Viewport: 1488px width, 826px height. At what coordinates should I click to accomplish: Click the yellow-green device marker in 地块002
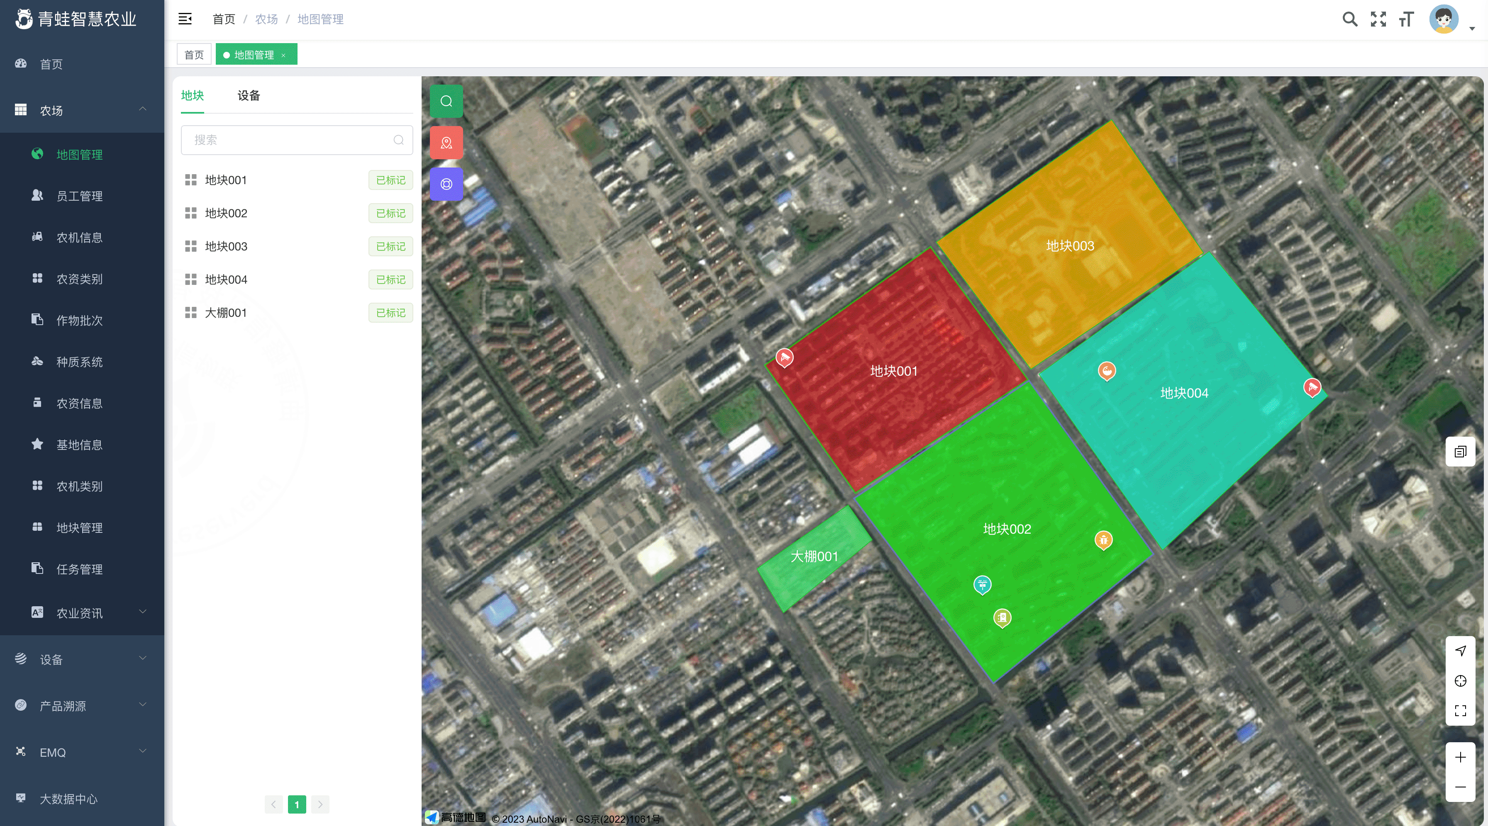coord(1002,618)
